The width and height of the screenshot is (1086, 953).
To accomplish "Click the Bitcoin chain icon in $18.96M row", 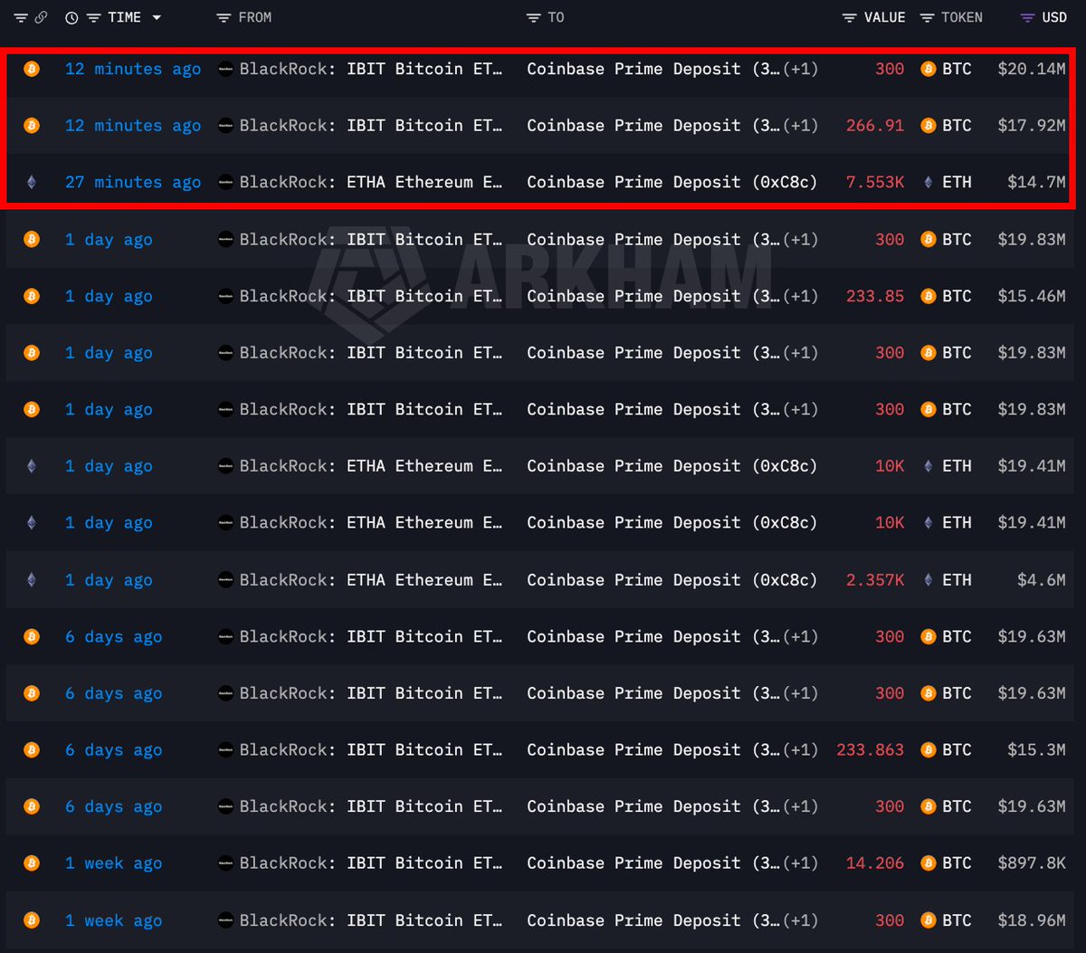I will click(32, 920).
